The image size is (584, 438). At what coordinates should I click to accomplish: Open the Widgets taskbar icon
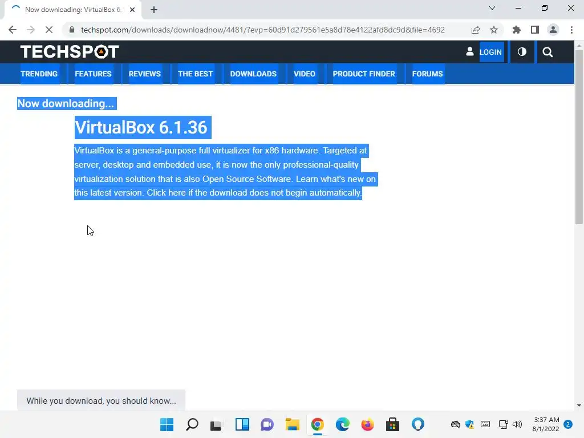(x=242, y=424)
